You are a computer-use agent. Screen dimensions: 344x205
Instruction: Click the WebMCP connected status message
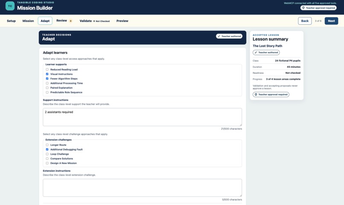point(310,3)
